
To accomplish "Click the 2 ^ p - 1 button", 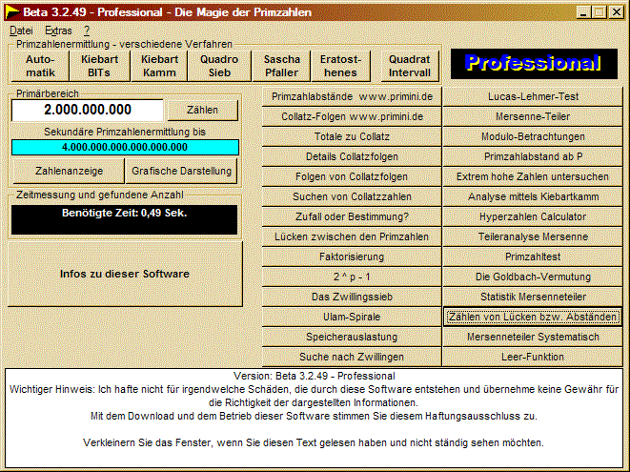I will coord(352,277).
